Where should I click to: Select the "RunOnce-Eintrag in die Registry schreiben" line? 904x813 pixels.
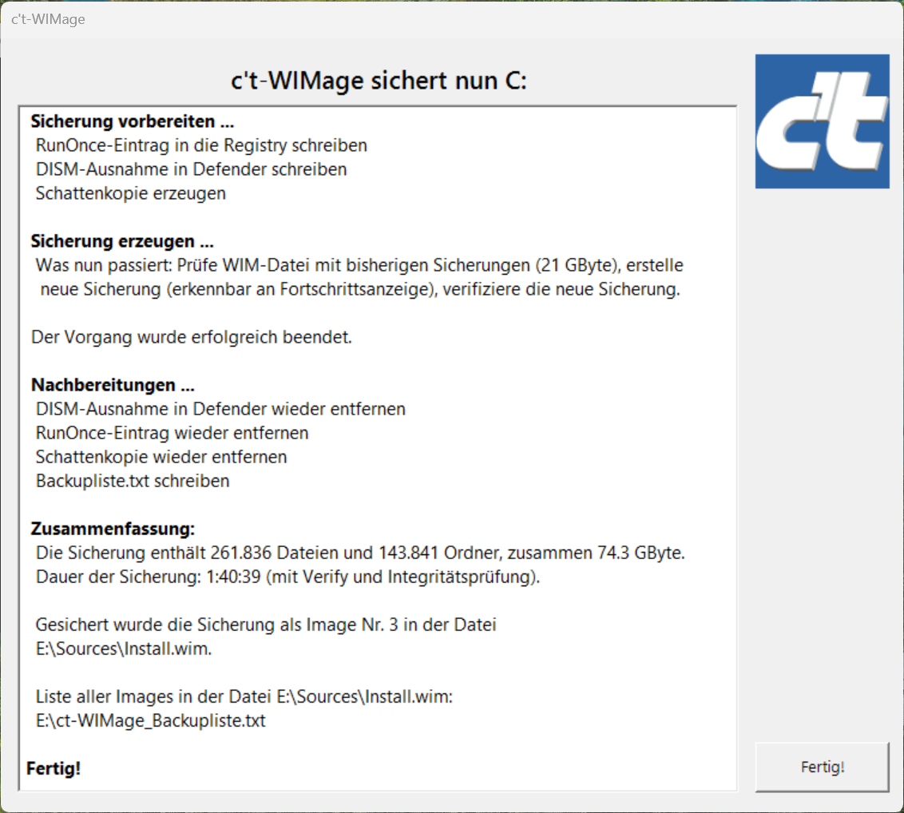pyautogui.click(x=201, y=145)
